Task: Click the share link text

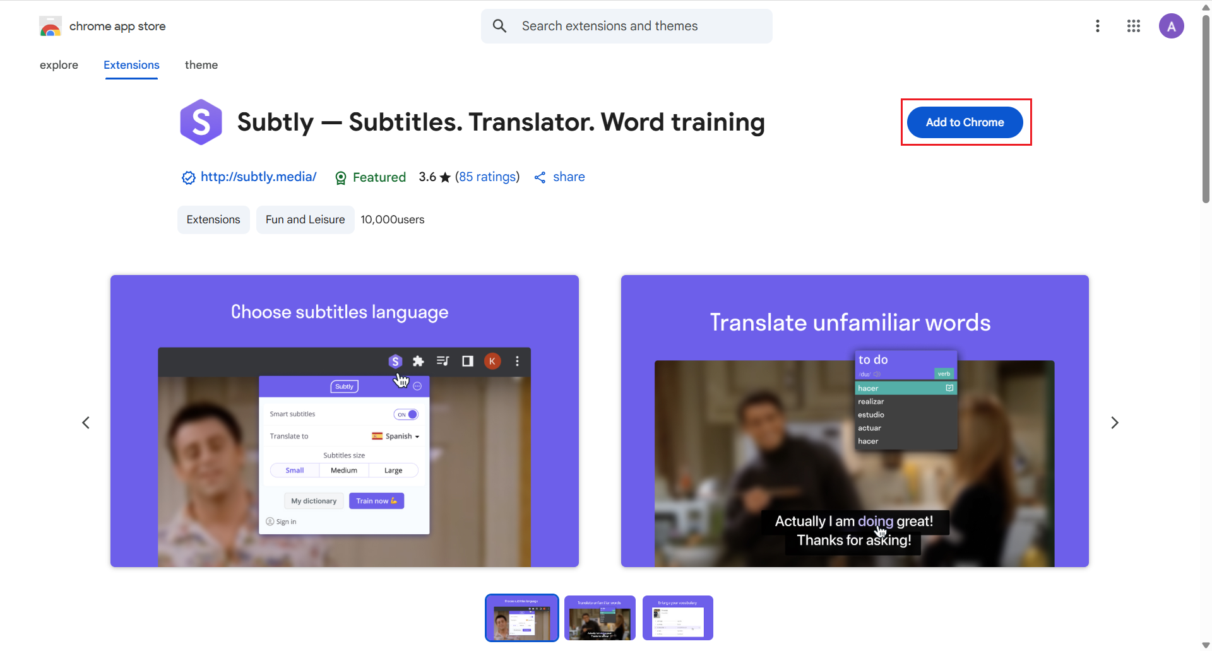Action: (x=569, y=177)
